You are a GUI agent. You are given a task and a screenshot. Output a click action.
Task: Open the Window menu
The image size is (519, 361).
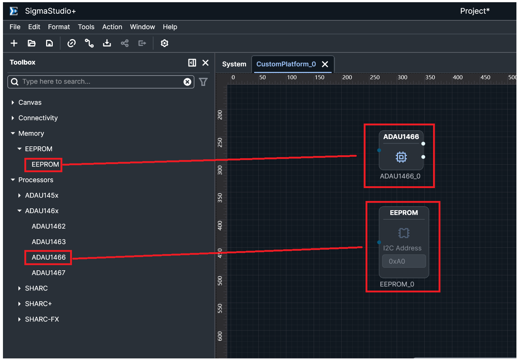[142, 27]
